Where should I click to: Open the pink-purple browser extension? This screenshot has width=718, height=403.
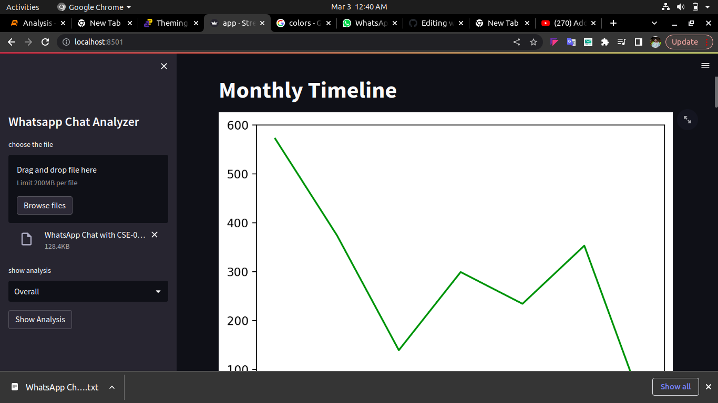[555, 42]
